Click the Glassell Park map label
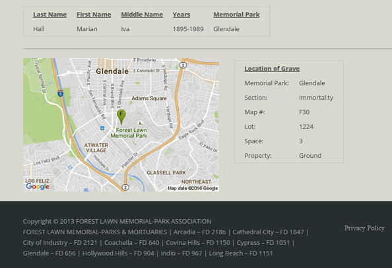Viewport: 392px width, 268px height. pos(166,173)
